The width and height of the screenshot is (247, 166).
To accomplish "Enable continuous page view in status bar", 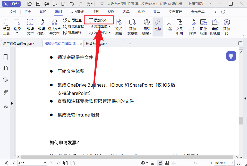I will pos(160,163).
